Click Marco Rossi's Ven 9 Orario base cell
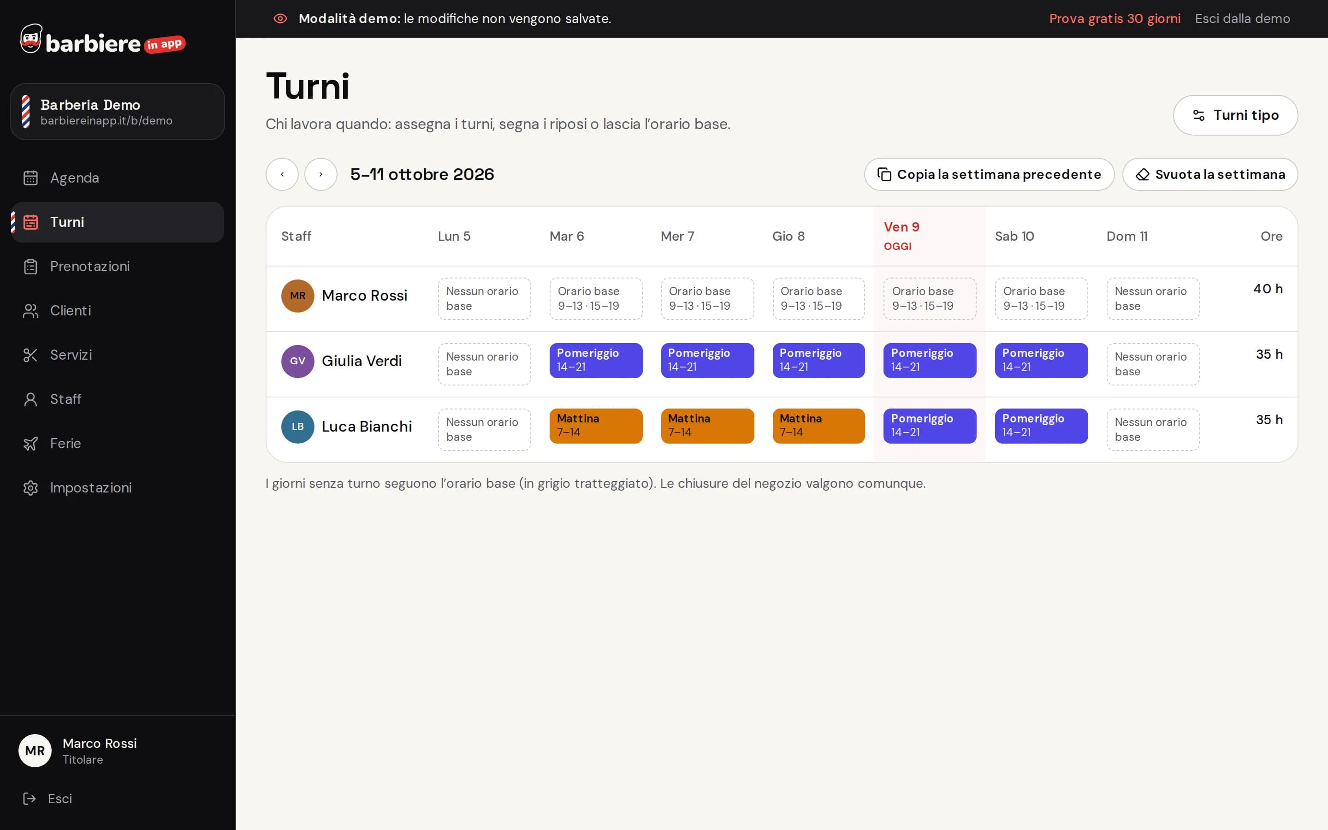Image resolution: width=1328 pixels, height=830 pixels. [930, 299]
